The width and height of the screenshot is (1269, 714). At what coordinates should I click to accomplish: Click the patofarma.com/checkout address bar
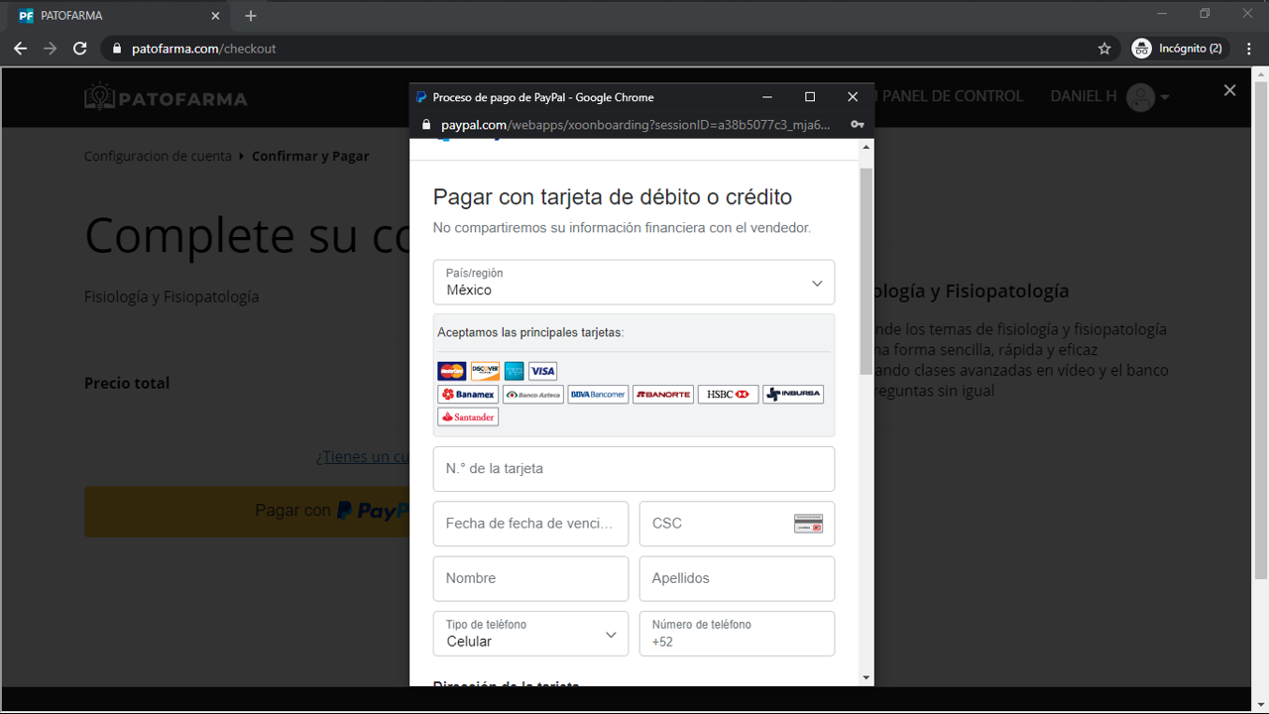[203, 48]
